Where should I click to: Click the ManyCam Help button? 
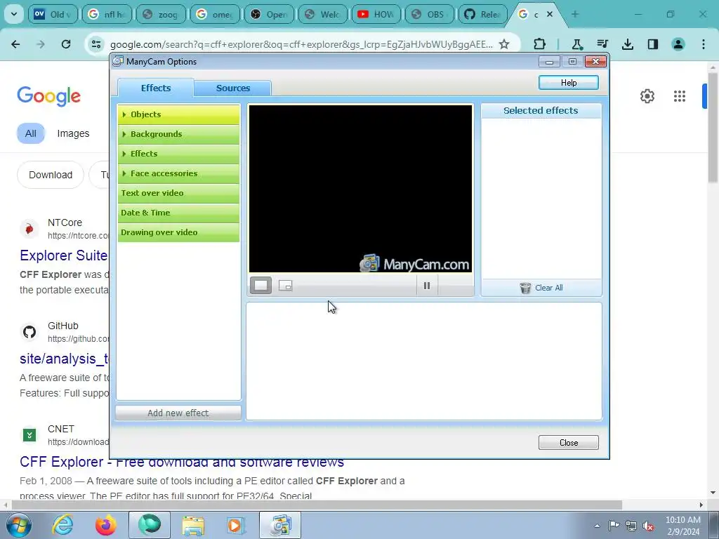[x=569, y=83]
